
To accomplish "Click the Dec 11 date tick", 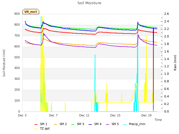I will 84,115.
